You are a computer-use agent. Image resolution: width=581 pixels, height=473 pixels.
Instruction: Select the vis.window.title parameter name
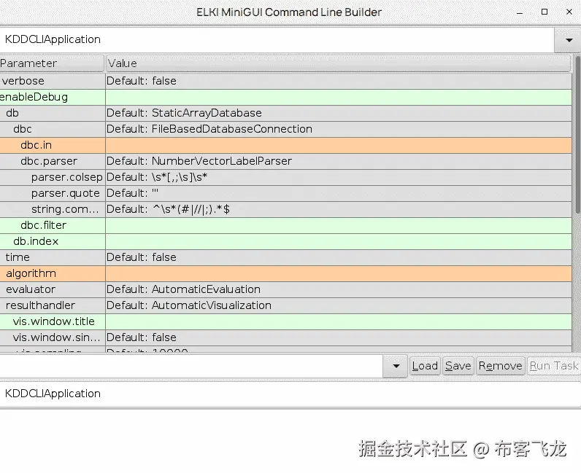[x=53, y=321]
